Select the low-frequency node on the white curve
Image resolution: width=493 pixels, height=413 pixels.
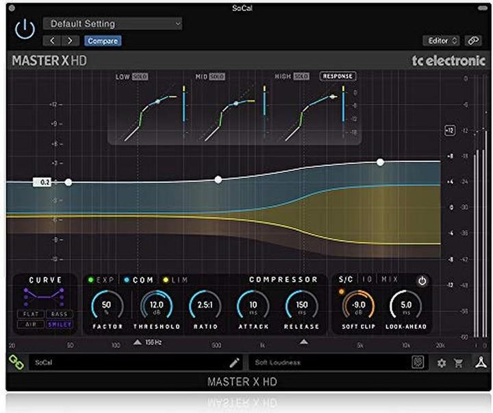[x=68, y=182]
